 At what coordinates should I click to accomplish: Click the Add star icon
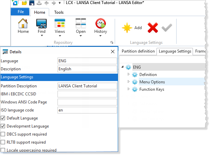(x=127, y=28)
